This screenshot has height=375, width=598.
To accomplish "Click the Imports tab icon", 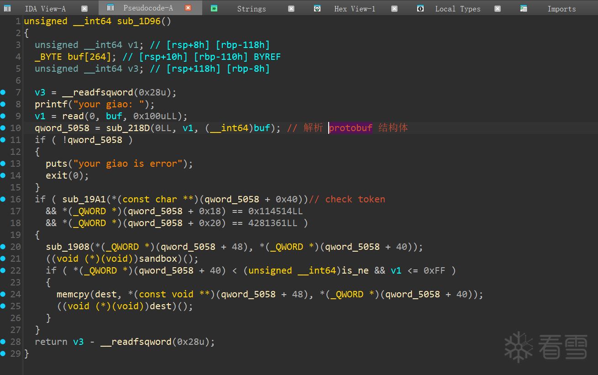I will tap(524, 8).
